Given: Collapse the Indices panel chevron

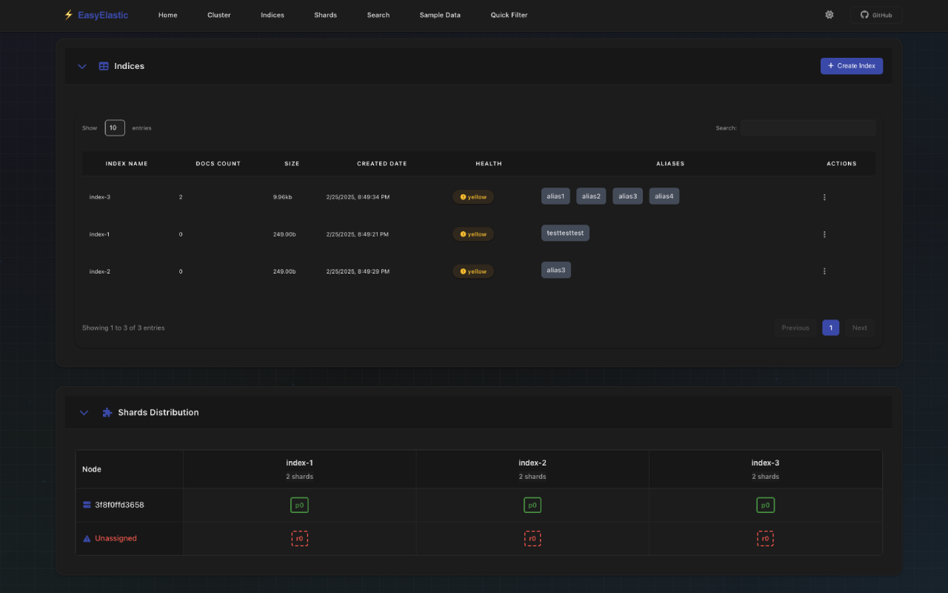Looking at the screenshot, I should point(82,66).
